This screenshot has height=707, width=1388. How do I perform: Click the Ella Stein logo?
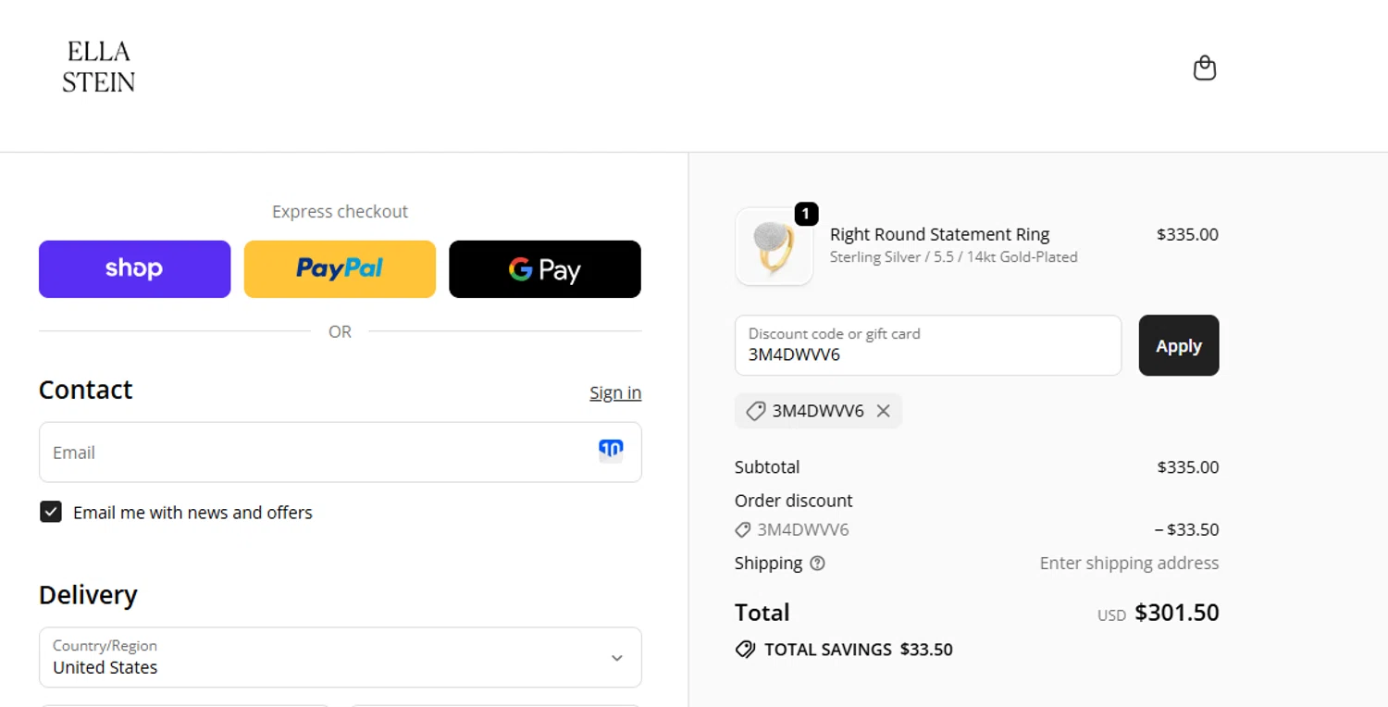[x=99, y=67]
